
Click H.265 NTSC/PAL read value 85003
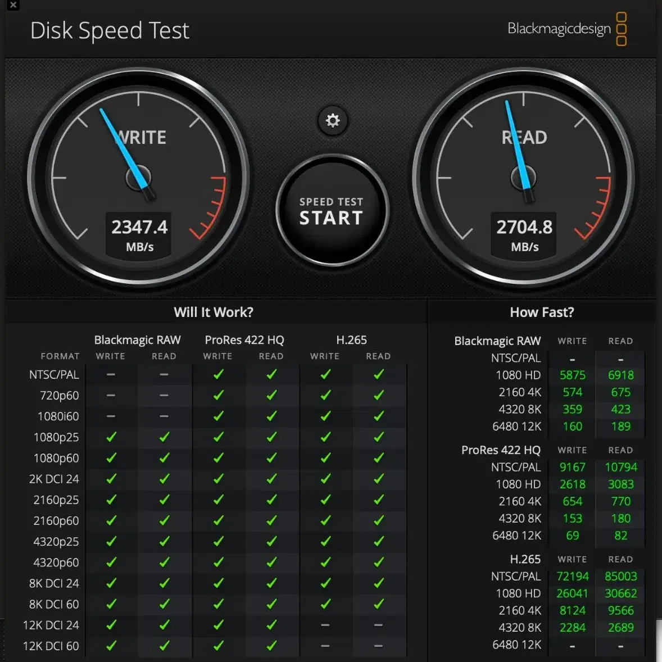[620, 577]
